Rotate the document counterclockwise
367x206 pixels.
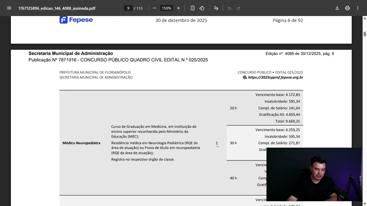click(x=202, y=8)
